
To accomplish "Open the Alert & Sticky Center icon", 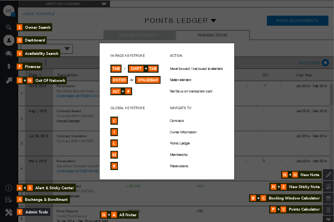I will [9, 188].
